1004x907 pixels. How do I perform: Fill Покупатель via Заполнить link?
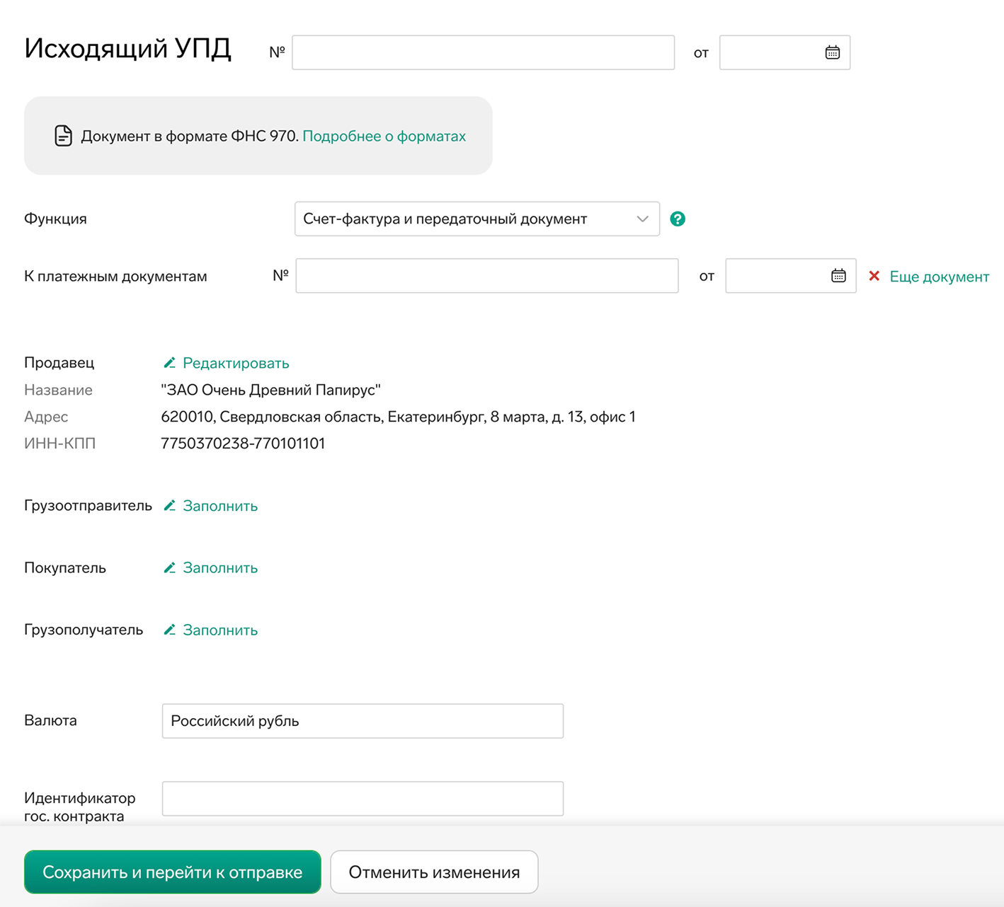[x=220, y=568]
